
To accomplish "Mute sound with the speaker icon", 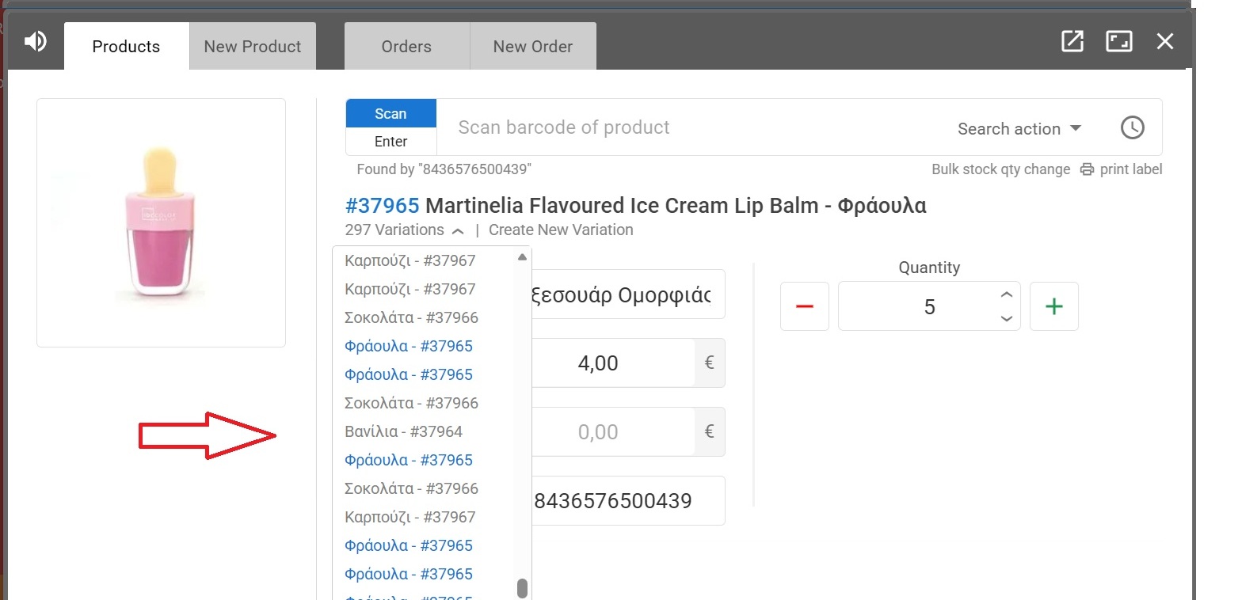I will click(36, 42).
